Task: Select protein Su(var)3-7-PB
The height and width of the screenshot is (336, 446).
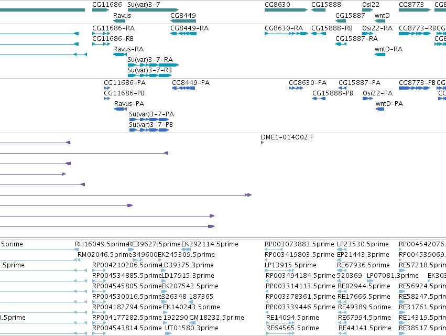Action: pos(151,125)
